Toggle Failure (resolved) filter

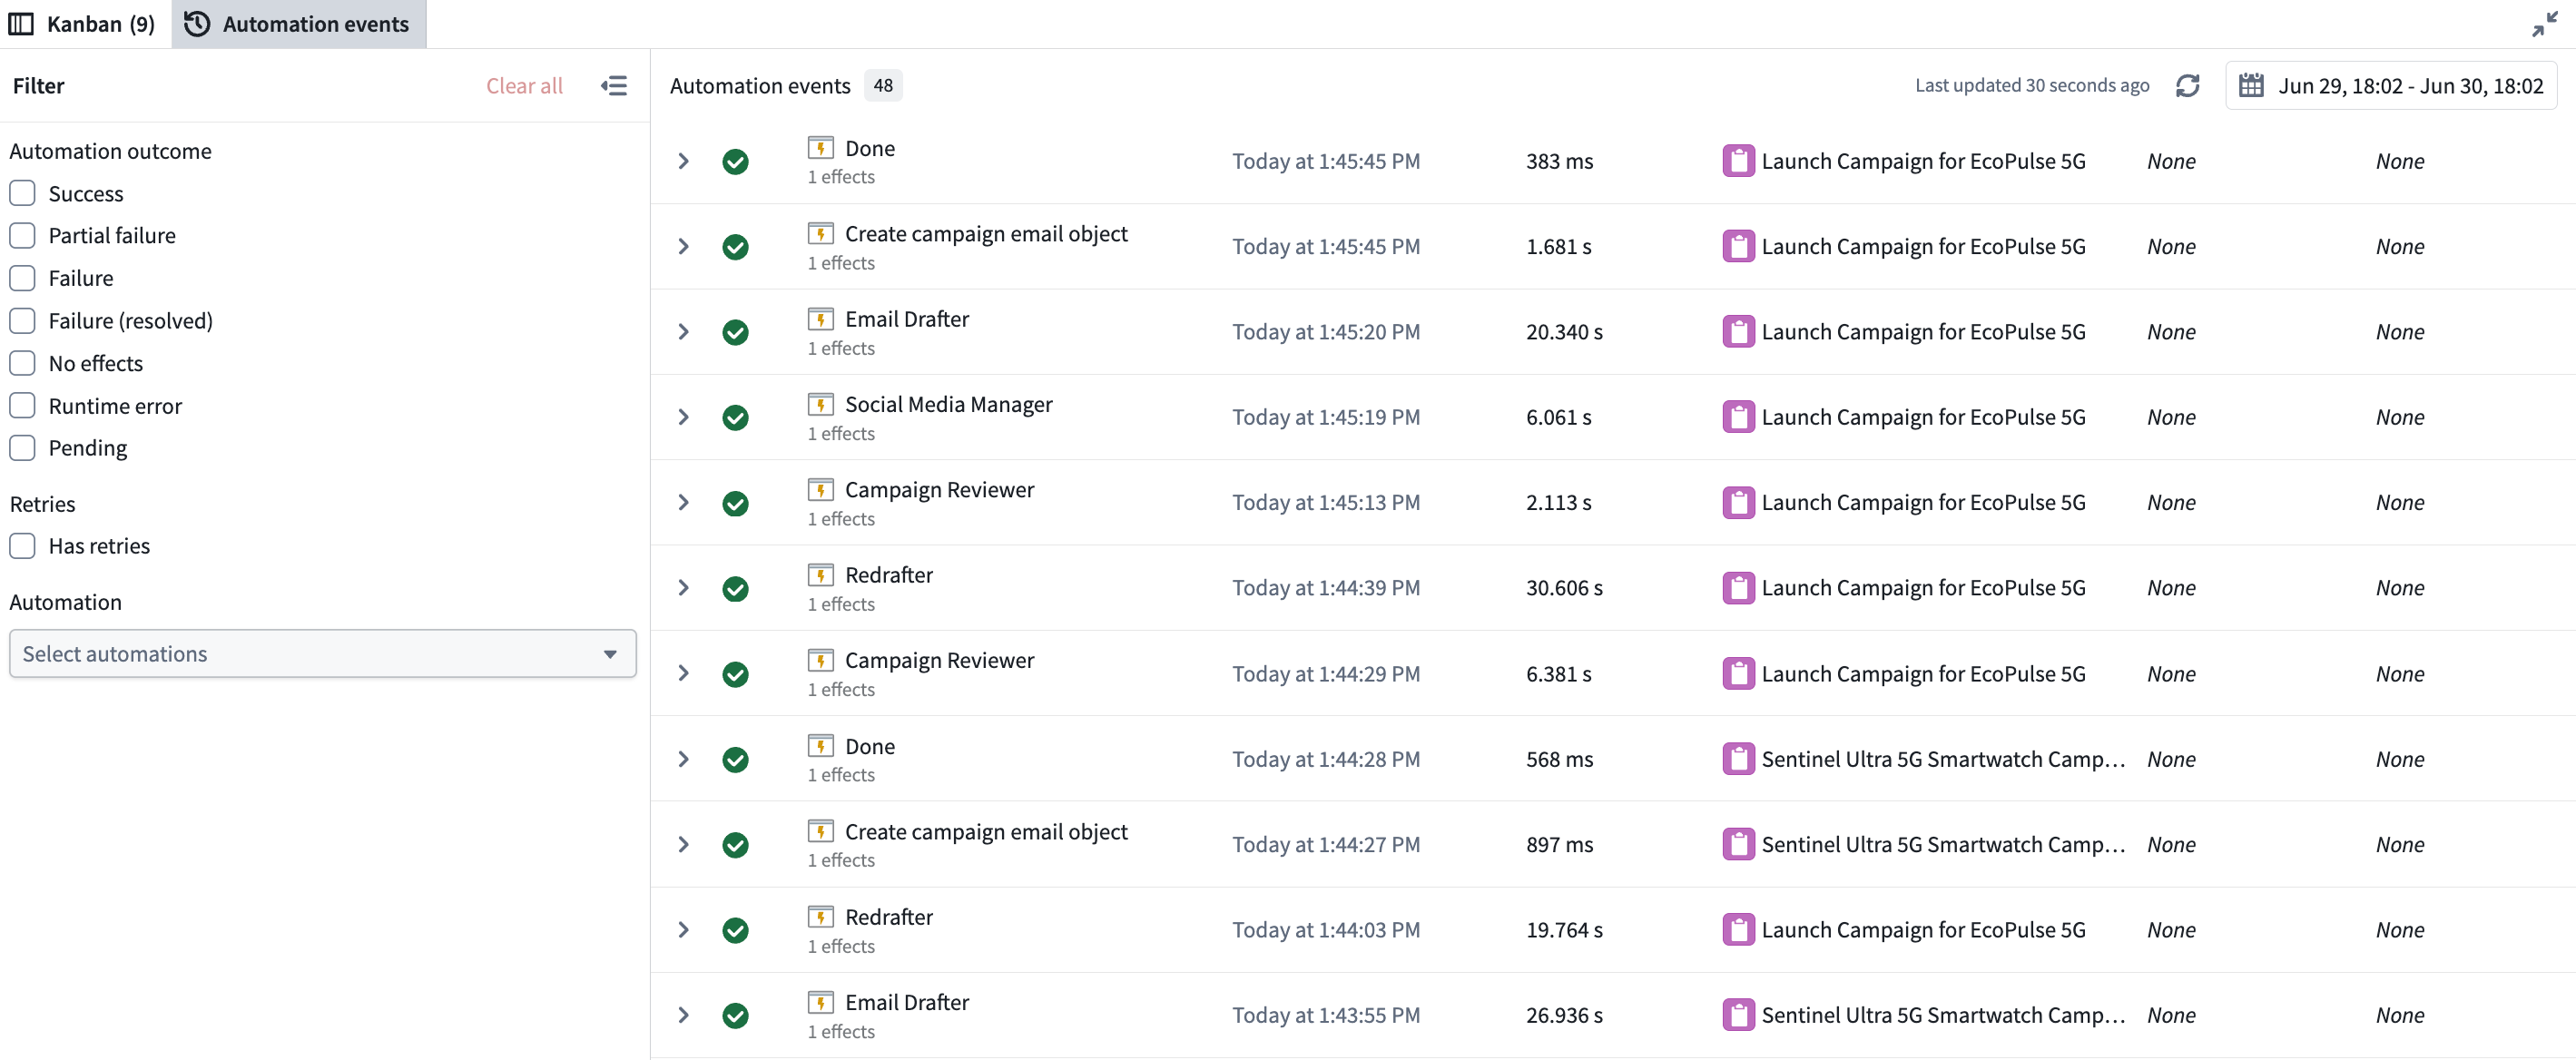(x=22, y=320)
